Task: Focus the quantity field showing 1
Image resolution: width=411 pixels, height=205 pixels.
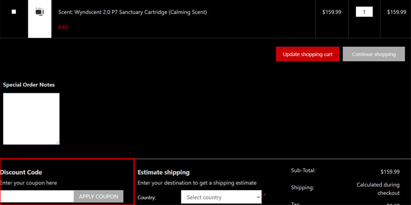Action: coord(364,12)
